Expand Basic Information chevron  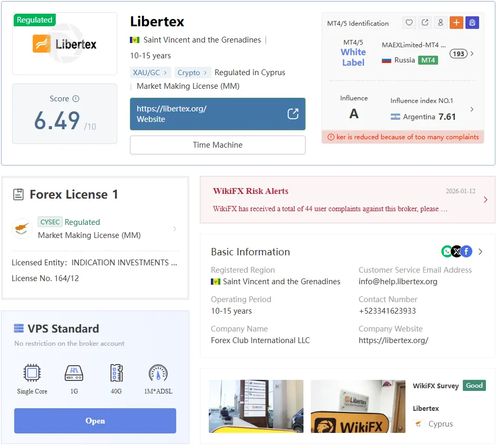[x=481, y=252]
